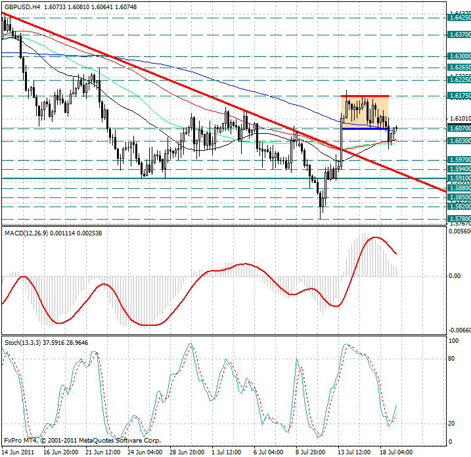Click the 16 Jun 20:00 time label
The height and width of the screenshot is (457, 471).
[61, 452]
